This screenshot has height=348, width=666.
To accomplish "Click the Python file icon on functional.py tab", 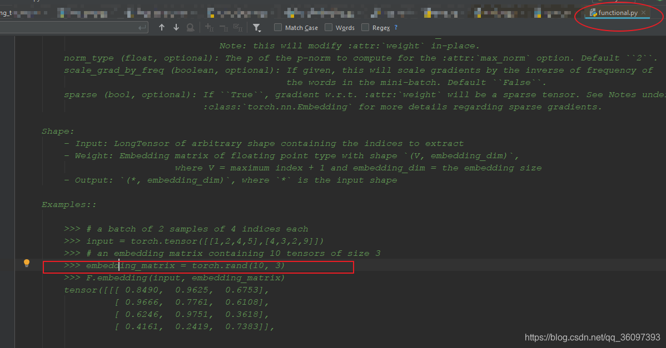I will pyautogui.click(x=593, y=13).
